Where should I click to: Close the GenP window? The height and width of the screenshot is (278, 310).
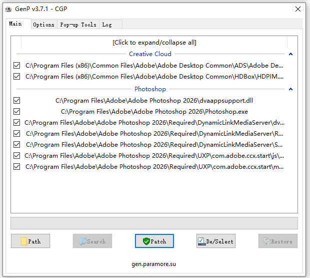click(297, 9)
